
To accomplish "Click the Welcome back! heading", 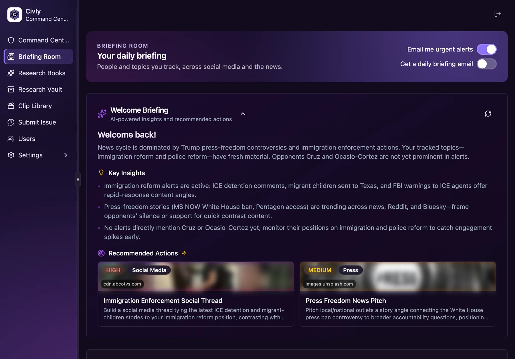I will pos(127,134).
